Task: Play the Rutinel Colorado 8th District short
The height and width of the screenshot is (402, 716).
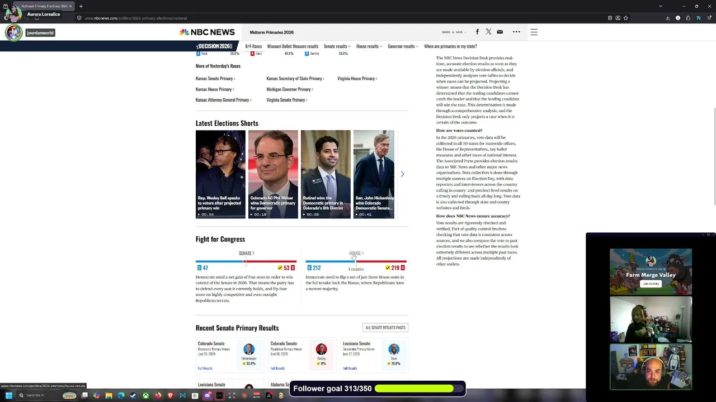Action: coord(326,174)
